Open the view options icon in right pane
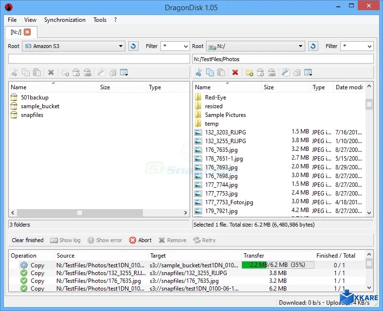Image resolution: width=383 pixels, height=311 pixels. [x=308, y=72]
